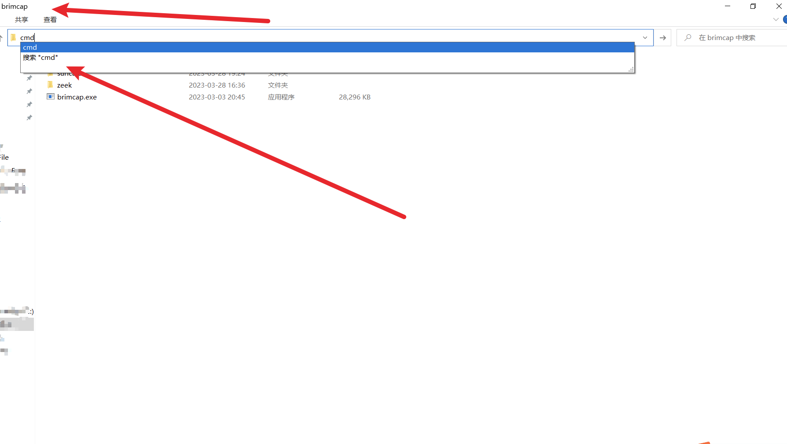This screenshot has width=787, height=444.
Task: Click the brimcap.exe application icon
Action: point(51,97)
